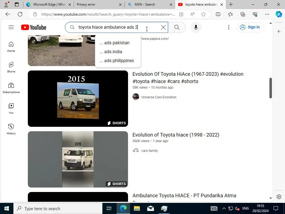Open Favorites list icon
285x214 pixels.
point(230,14)
